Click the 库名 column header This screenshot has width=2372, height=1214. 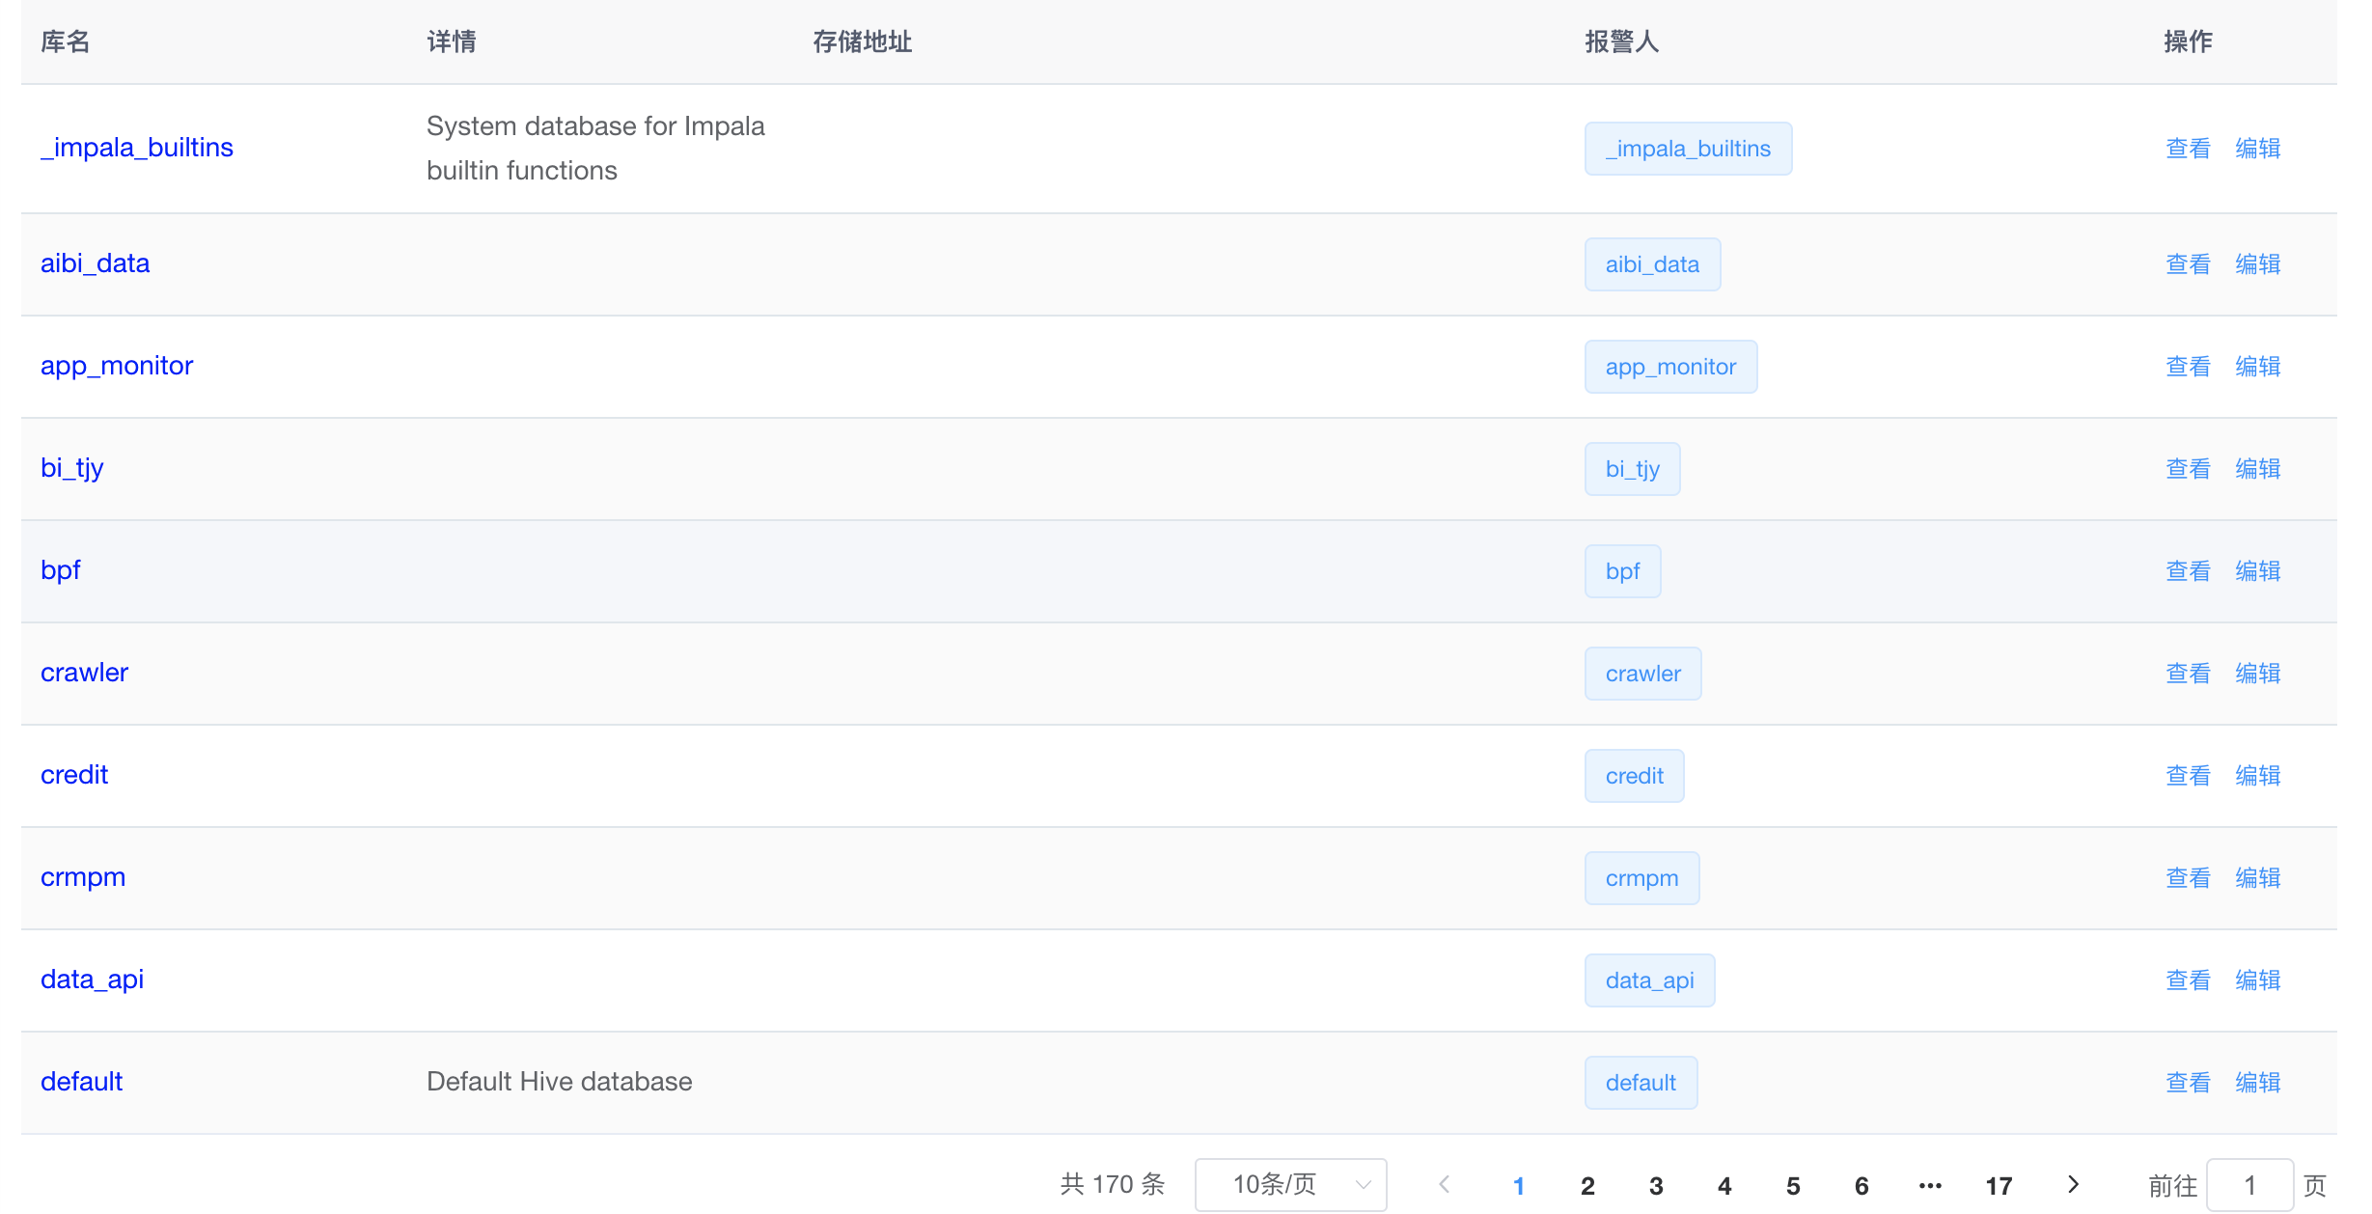(66, 41)
